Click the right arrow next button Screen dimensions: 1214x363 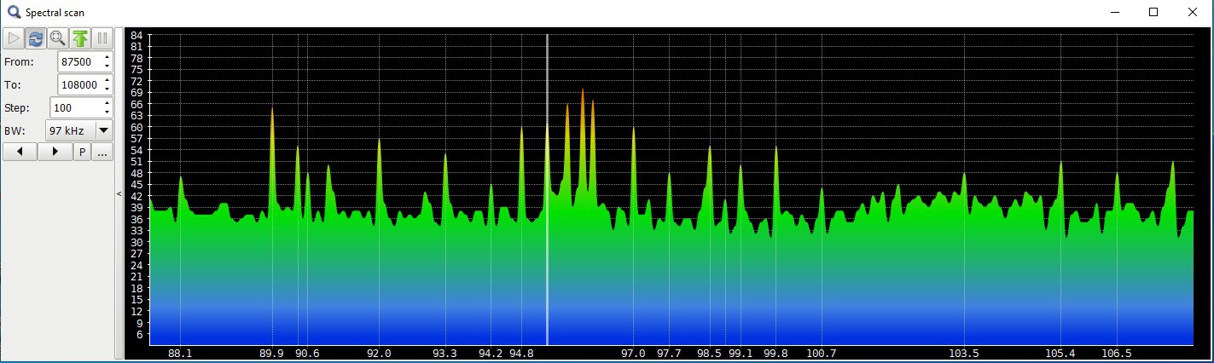tap(55, 153)
